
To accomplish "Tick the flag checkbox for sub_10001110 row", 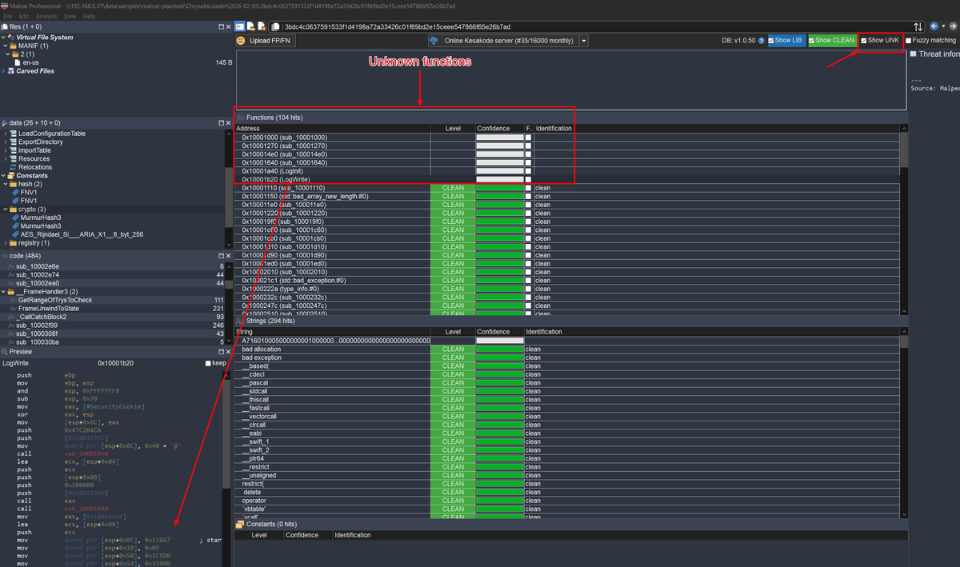I will [x=528, y=188].
